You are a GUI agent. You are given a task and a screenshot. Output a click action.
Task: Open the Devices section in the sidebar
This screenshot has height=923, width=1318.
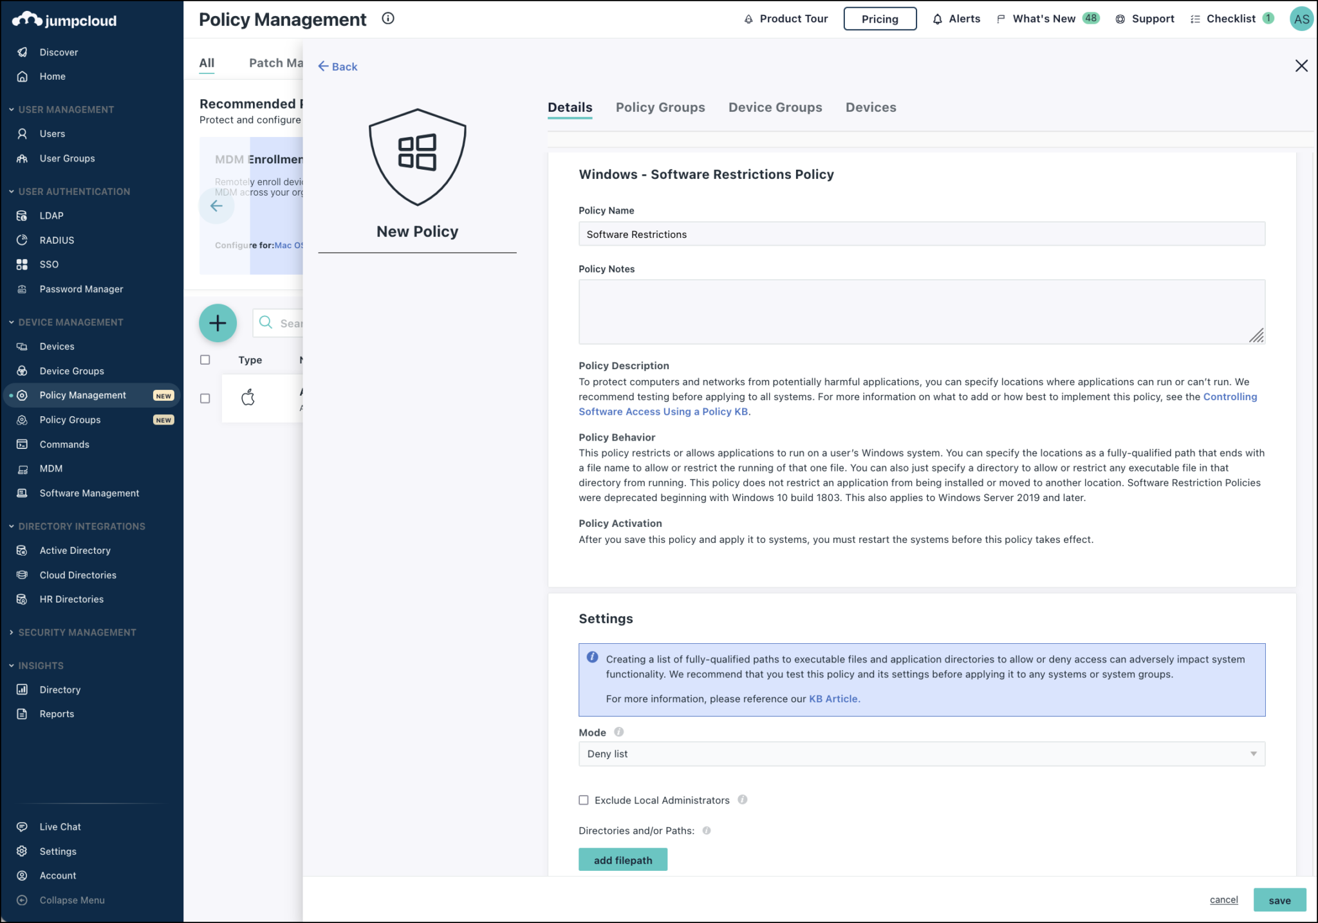tap(57, 346)
